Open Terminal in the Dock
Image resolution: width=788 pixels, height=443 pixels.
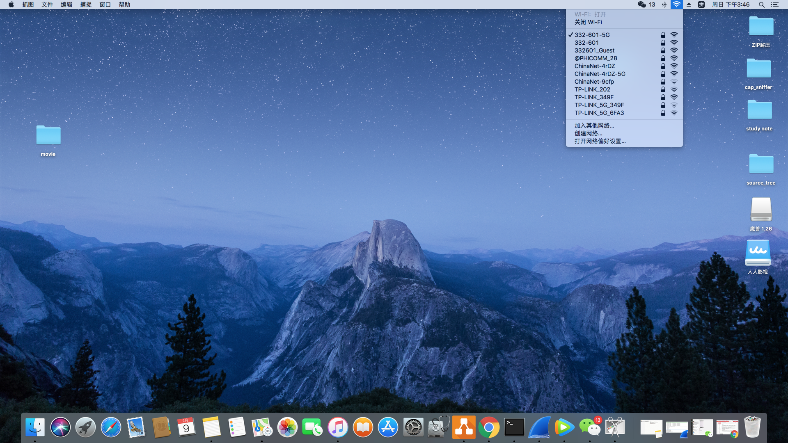[514, 427]
